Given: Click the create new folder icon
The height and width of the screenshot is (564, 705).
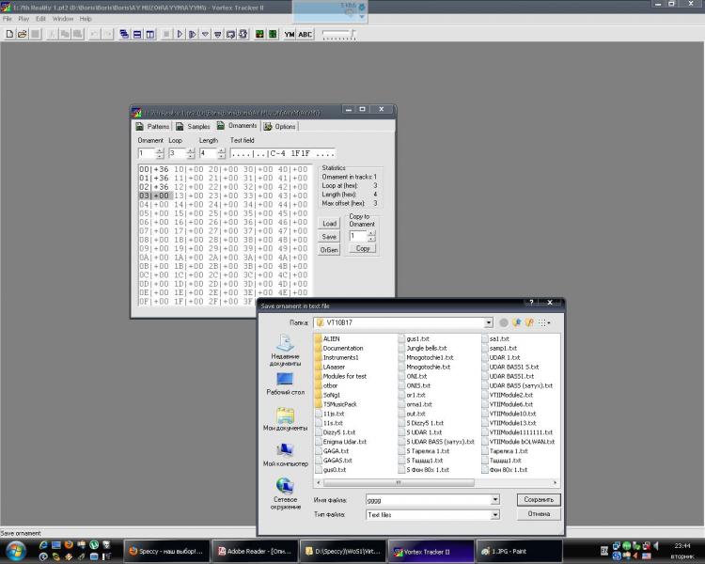Looking at the screenshot, I should point(530,322).
